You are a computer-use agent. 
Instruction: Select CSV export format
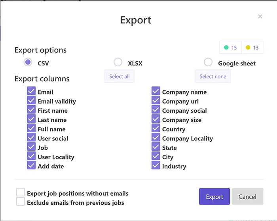tap(28, 62)
